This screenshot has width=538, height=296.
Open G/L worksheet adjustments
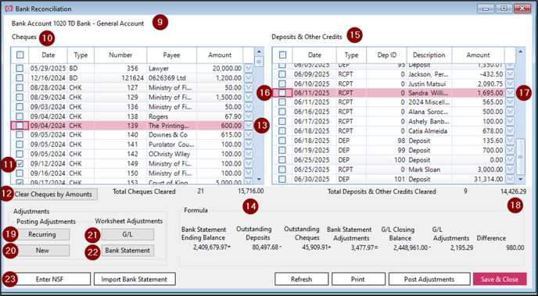pos(127,234)
